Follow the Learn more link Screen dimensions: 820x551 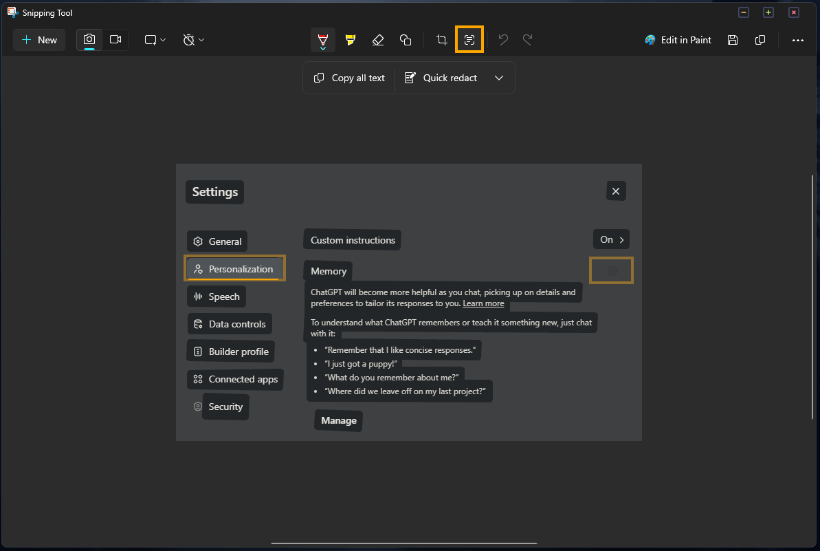[x=483, y=303]
